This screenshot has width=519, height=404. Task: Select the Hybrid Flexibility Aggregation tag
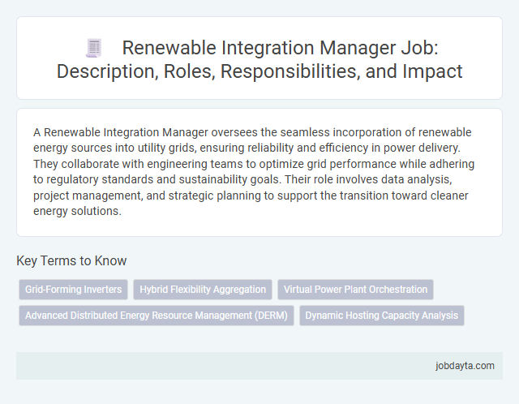pos(203,290)
